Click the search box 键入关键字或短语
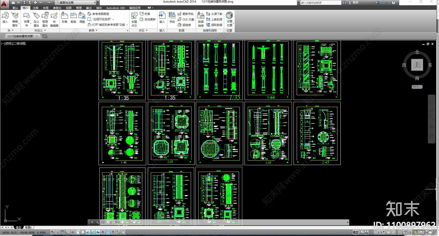439x236 pixels. coord(320,2)
